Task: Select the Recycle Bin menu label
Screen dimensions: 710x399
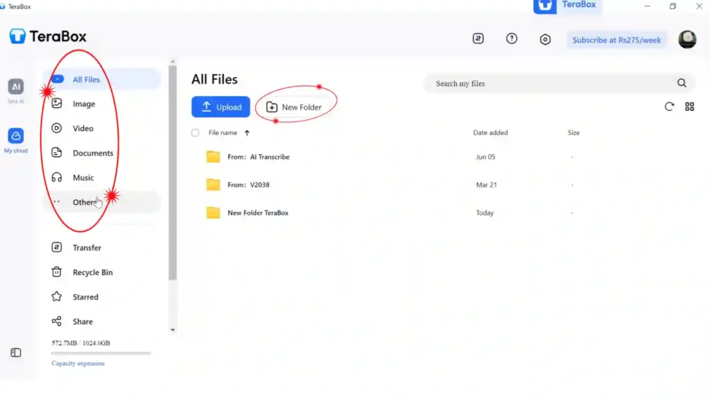Action: [x=92, y=272]
